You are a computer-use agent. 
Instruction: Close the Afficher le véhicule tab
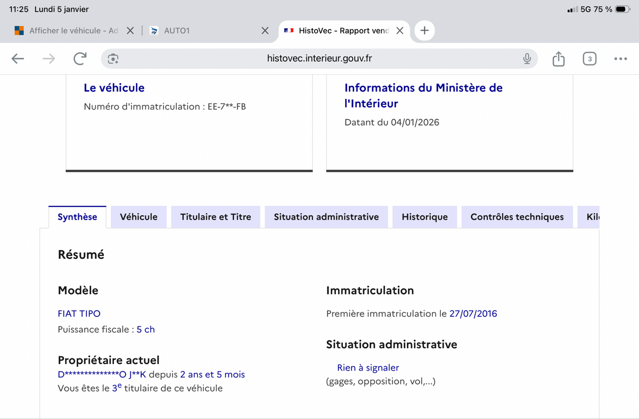point(130,31)
